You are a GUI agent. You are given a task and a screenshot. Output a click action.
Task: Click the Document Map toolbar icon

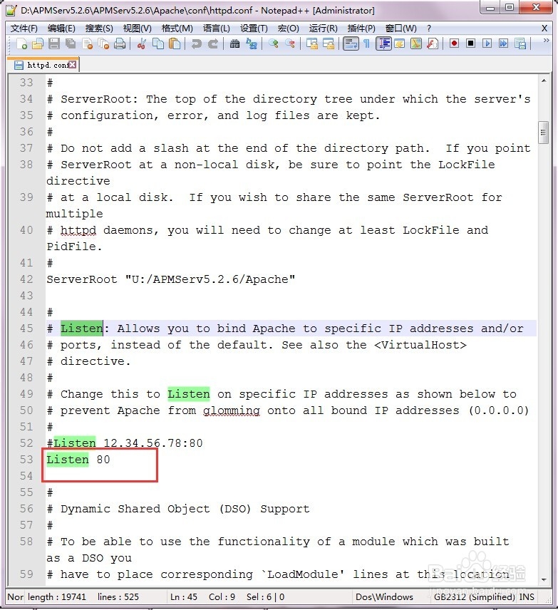click(416, 43)
